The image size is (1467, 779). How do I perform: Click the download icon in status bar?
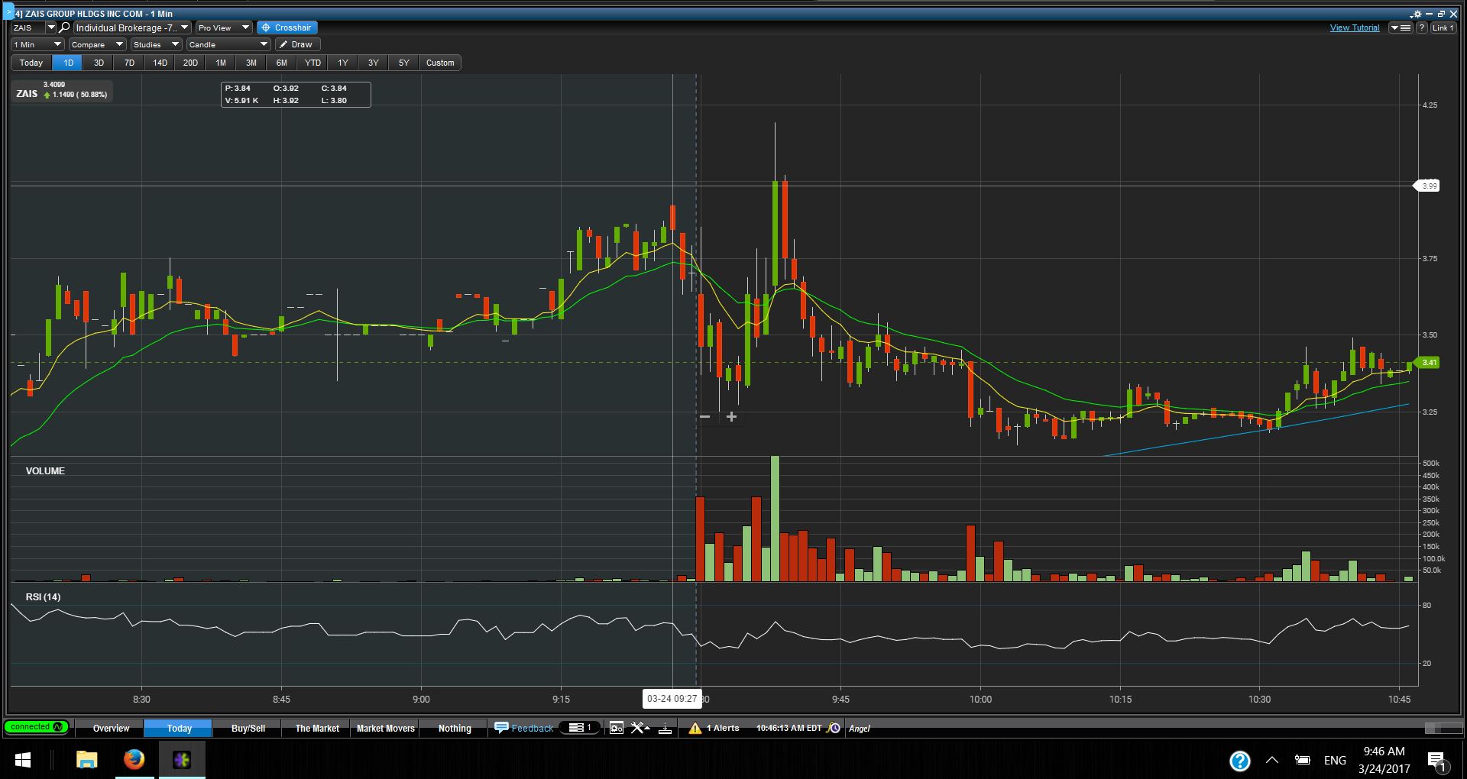(x=665, y=728)
